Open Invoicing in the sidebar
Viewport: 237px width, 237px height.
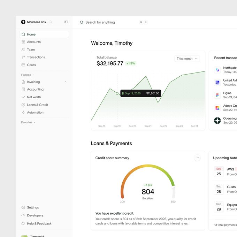tap(44, 82)
